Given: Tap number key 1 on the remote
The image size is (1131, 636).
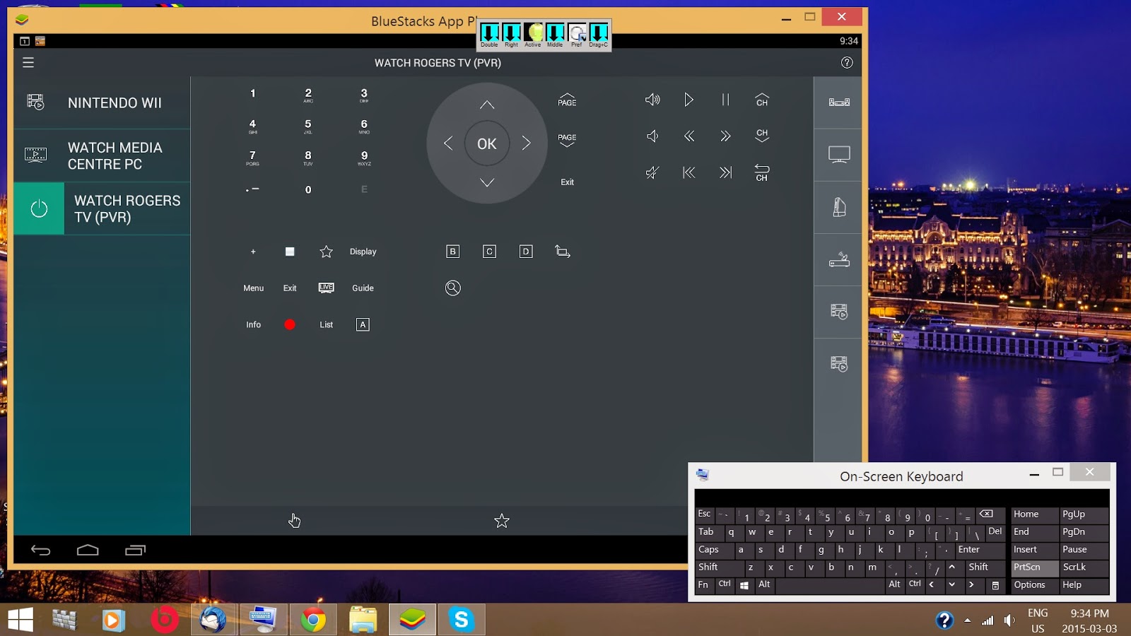Looking at the screenshot, I should 253,93.
